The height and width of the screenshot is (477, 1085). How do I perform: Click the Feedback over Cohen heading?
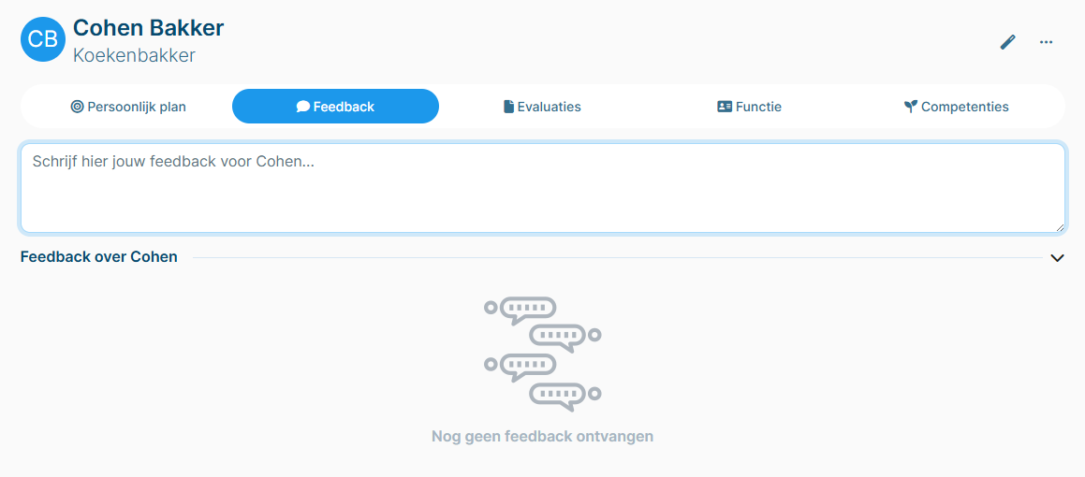(99, 257)
